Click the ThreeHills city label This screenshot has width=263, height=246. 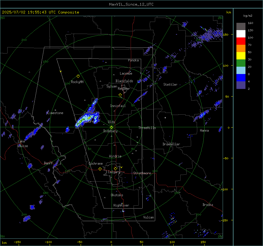tap(147, 128)
